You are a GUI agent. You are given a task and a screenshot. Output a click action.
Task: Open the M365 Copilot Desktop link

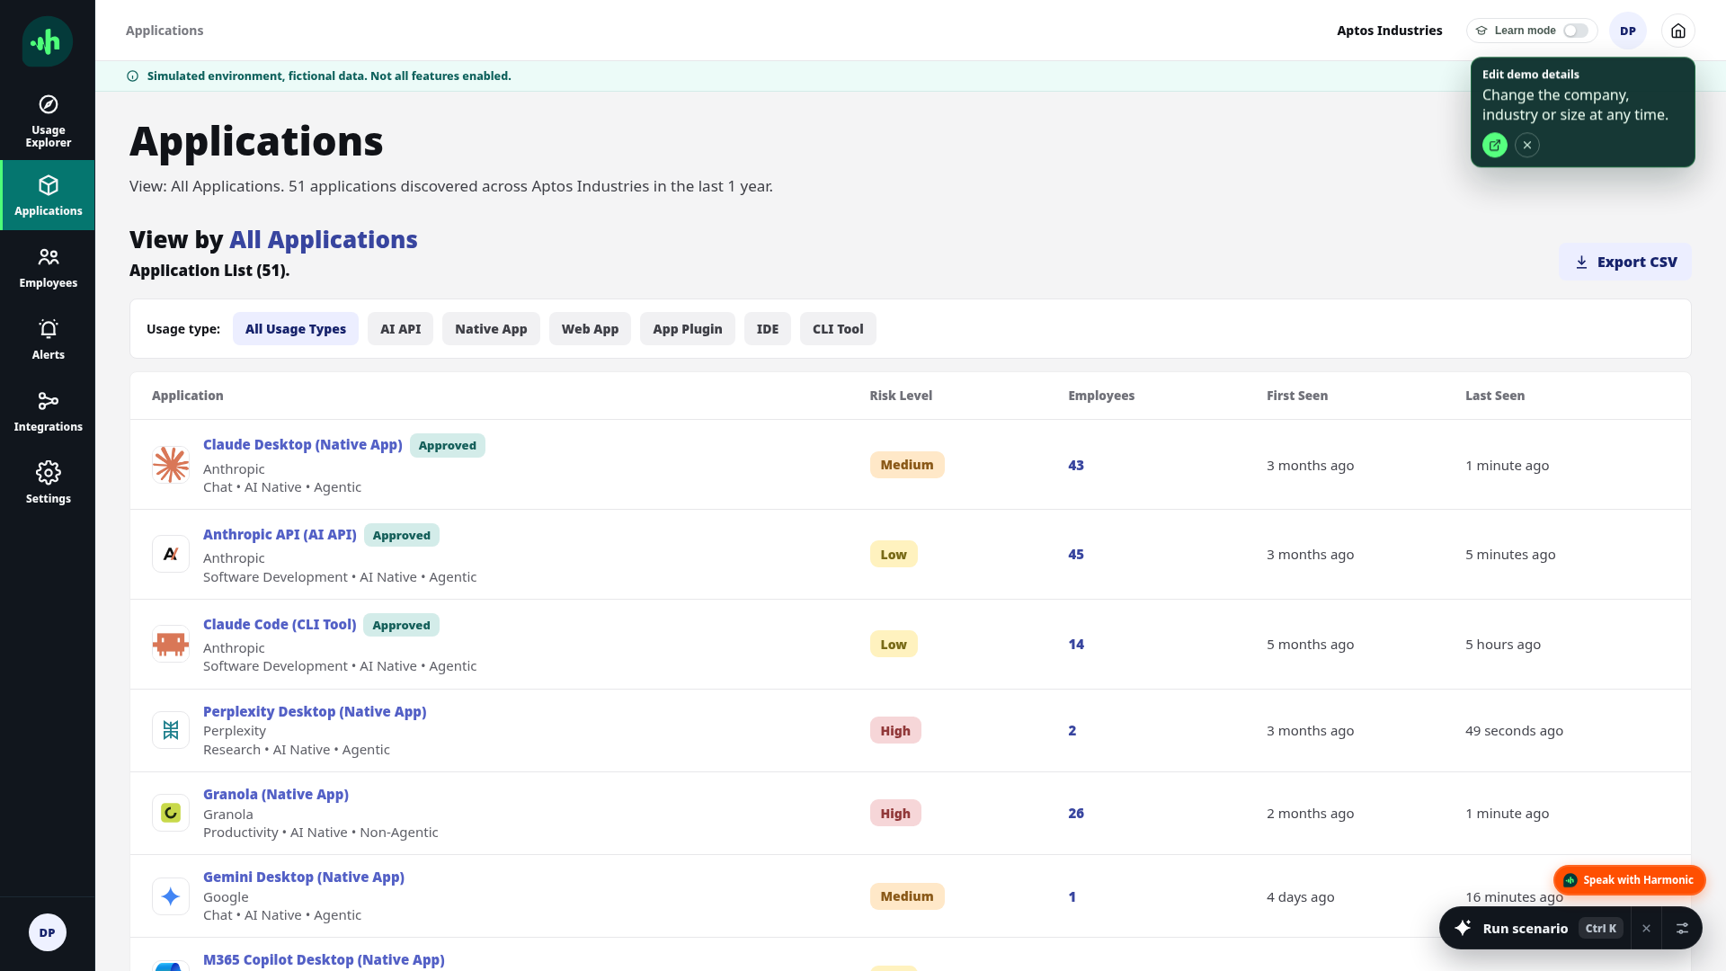[324, 960]
